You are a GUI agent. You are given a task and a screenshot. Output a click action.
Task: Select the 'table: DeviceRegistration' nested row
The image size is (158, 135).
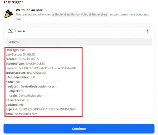click(26, 96)
